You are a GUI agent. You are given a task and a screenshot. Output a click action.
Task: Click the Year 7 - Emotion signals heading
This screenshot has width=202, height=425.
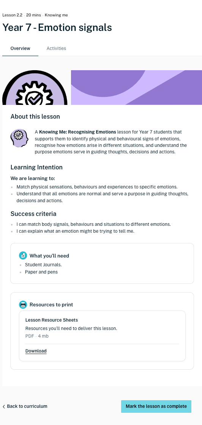pos(57,27)
